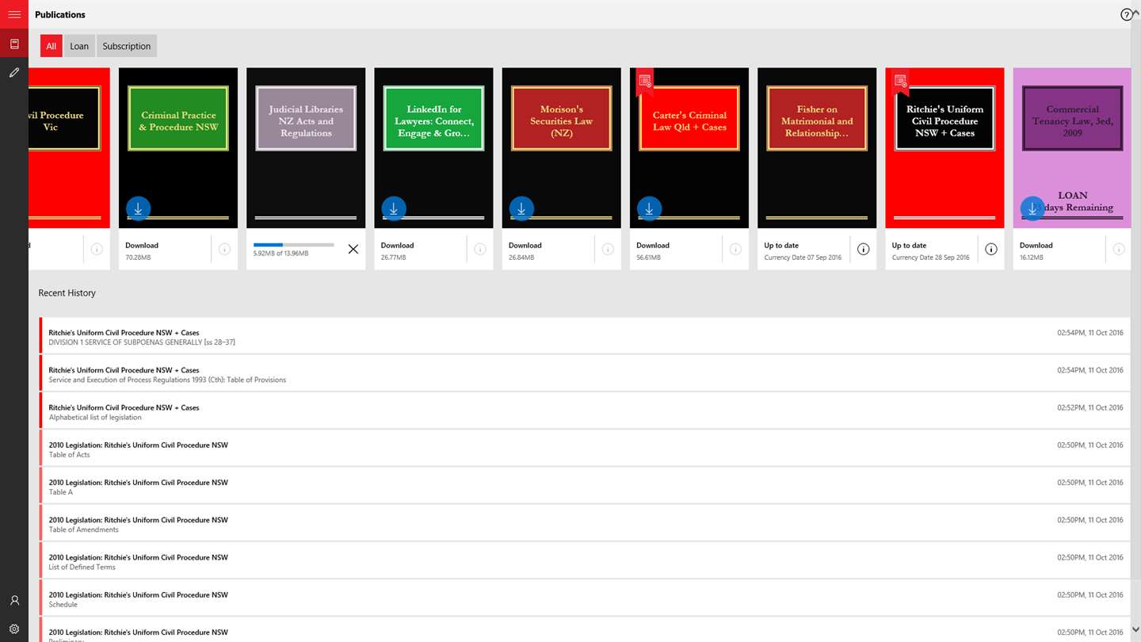This screenshot has height=642, width=1141.
Task: Open Criminal Practice & Procedure NSW cover
Action: pos(178,148)
